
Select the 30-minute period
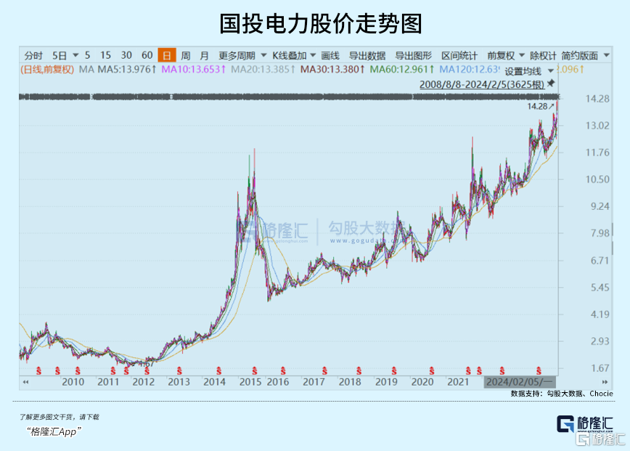click(126, 55)
